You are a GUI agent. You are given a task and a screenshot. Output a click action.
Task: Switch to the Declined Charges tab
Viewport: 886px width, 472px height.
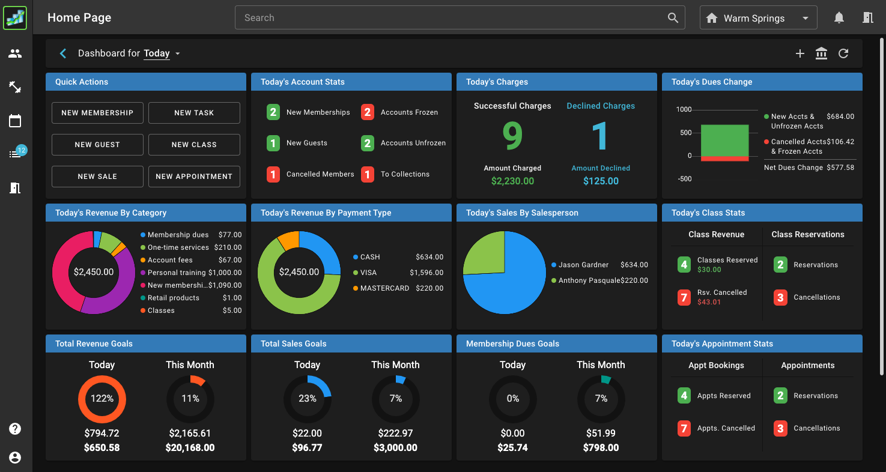[601, 106]
